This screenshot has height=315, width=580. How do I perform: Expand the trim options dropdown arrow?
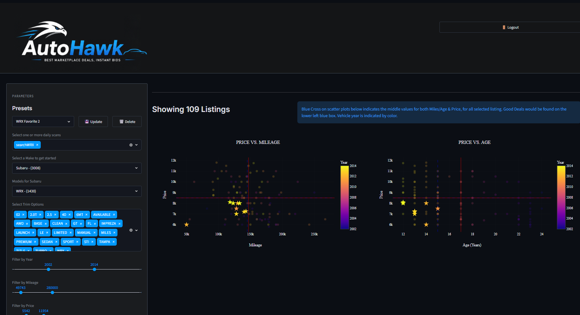click(x=137, y=230)
